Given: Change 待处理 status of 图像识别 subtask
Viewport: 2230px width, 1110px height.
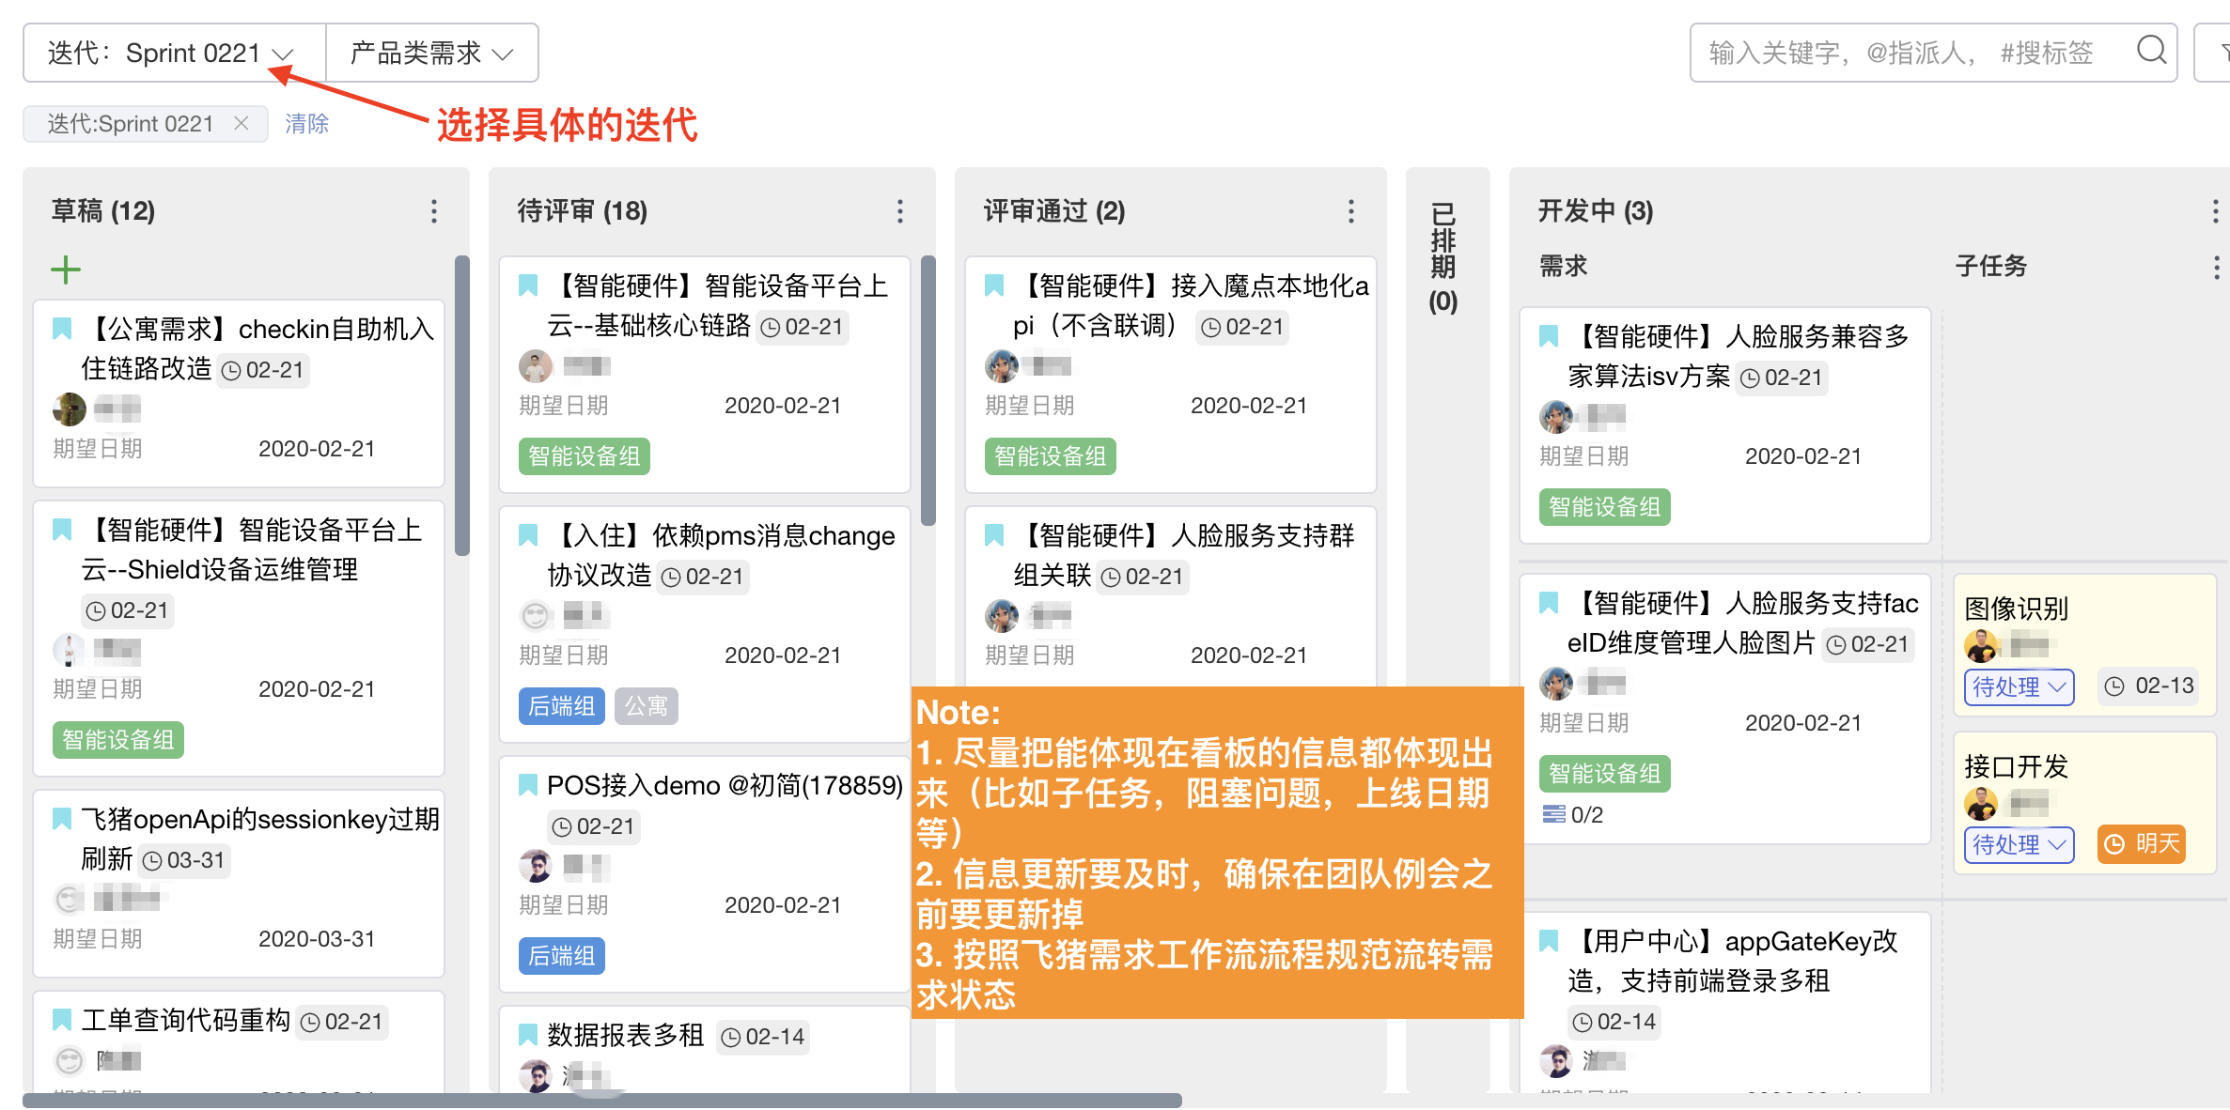Looking at the screenshot, I should point(2019,686).
